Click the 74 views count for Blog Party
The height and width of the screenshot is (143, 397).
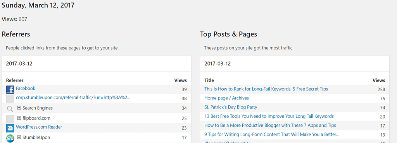pyautogui.click(x=382, y=108)
